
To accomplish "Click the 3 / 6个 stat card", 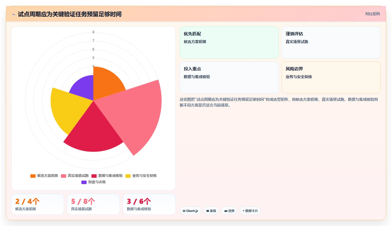I will coord(149,204).
